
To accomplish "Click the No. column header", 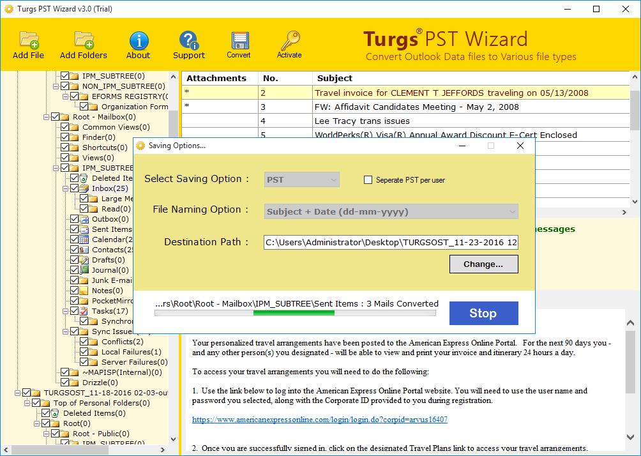I will pos(285,78).
